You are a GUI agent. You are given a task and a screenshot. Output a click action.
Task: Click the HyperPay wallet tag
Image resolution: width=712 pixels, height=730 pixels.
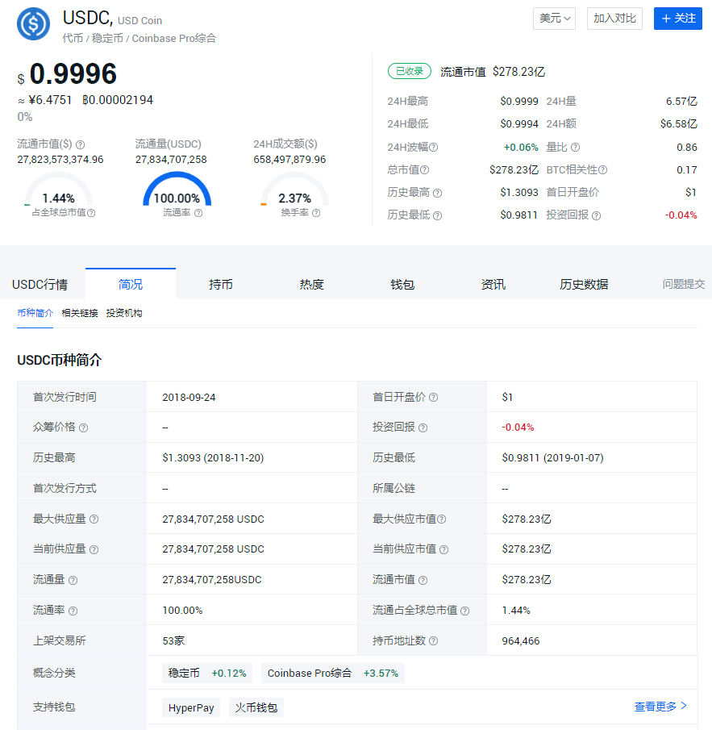coord(191,707)
